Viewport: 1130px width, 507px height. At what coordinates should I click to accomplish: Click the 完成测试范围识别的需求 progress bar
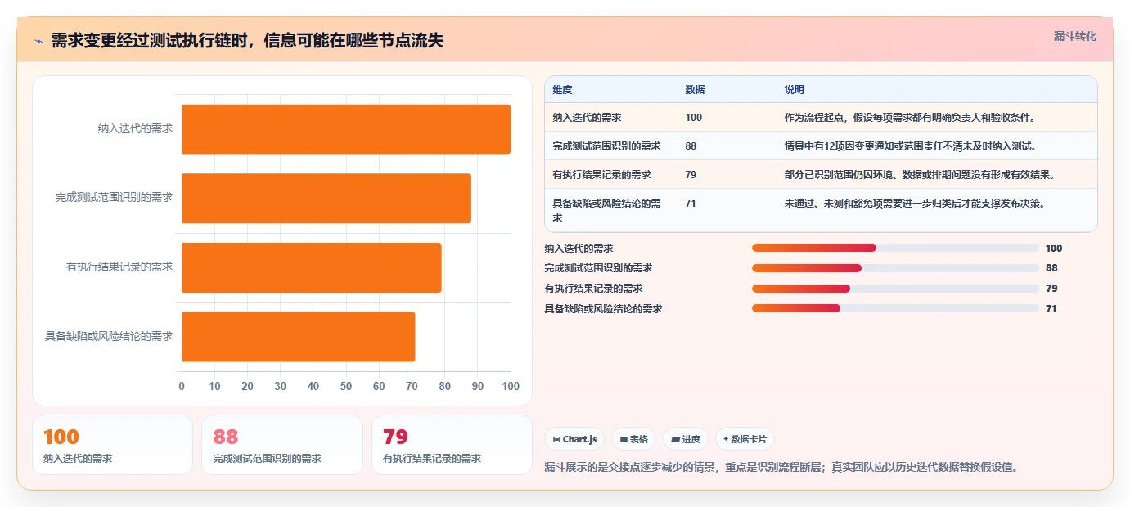tap(895, 268)
